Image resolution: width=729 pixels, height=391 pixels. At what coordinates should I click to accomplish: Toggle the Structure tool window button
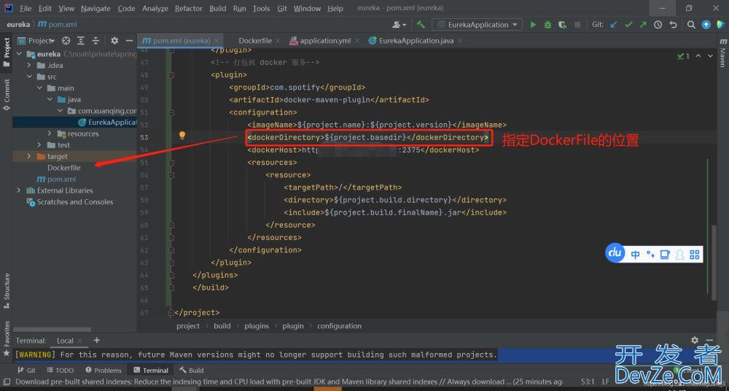click(7, 291)
